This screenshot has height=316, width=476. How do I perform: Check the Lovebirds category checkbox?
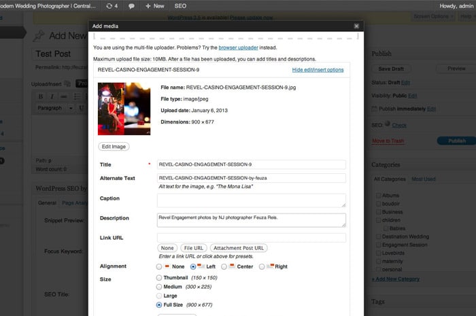(x=379, y=253)
